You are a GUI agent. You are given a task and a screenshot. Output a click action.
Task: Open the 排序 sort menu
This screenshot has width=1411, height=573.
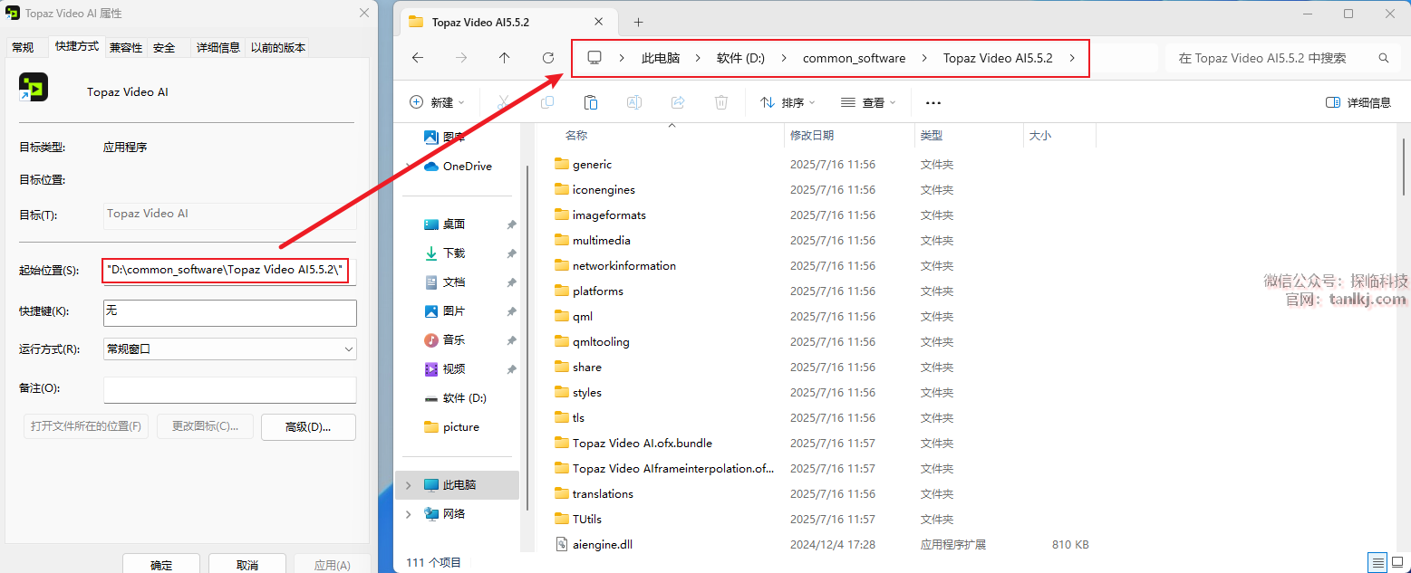[x=787, y=102]
